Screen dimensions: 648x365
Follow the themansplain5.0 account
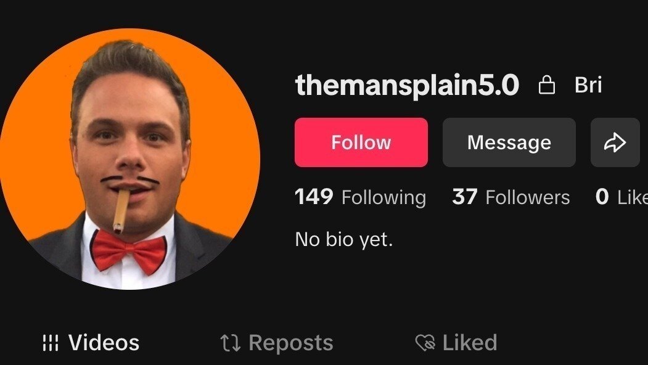point(361,142)
